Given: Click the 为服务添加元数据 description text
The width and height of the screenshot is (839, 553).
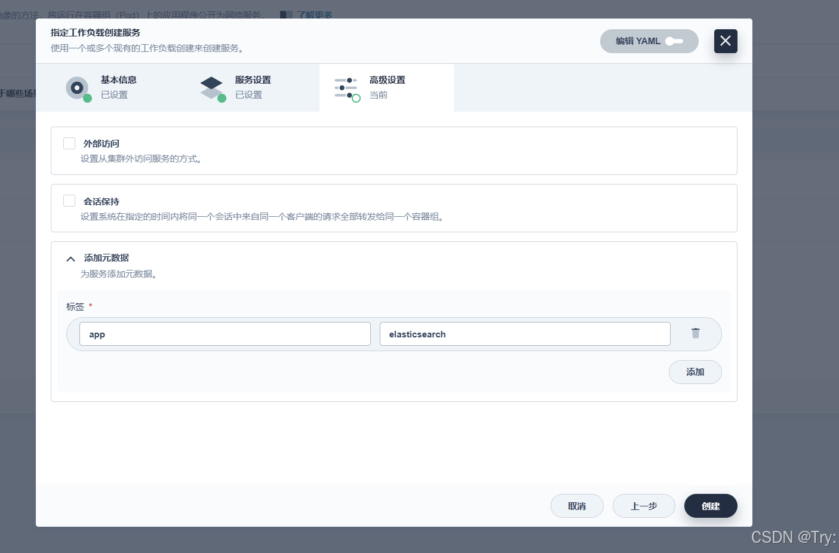Looking at the screenshot, I should click(x=118, y=274).
